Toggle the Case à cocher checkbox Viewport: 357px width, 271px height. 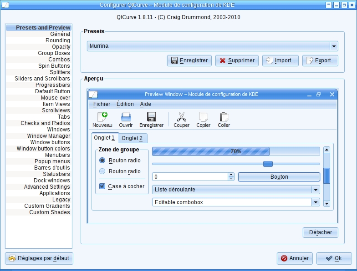pos(102,186)
